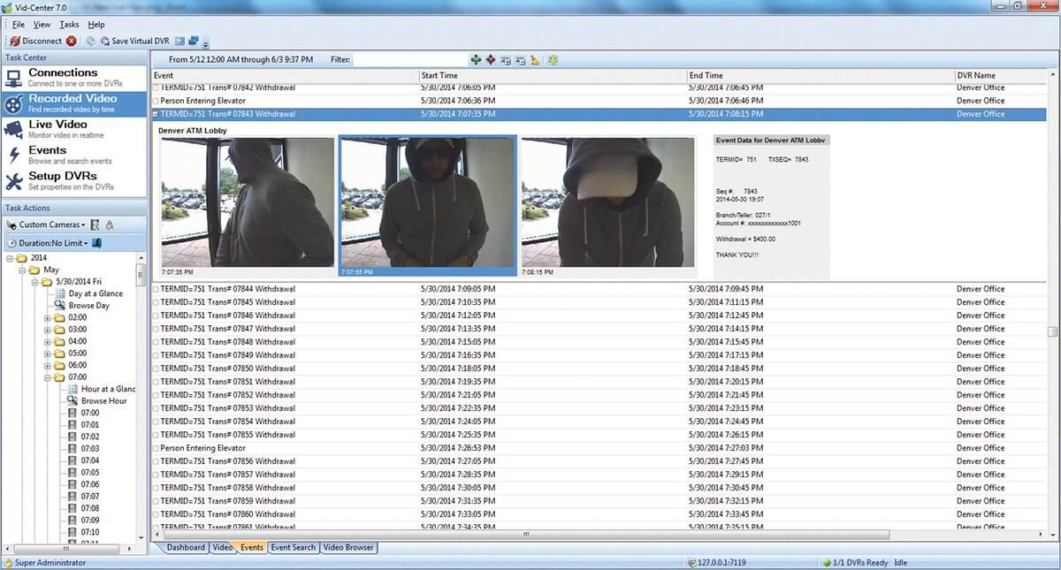Click the DVRs Ready green status icon
The image size is (1061, 570).
(827, 562)
